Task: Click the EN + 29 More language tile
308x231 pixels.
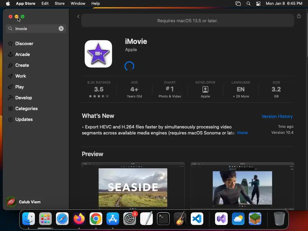Action: coord(241,89)
